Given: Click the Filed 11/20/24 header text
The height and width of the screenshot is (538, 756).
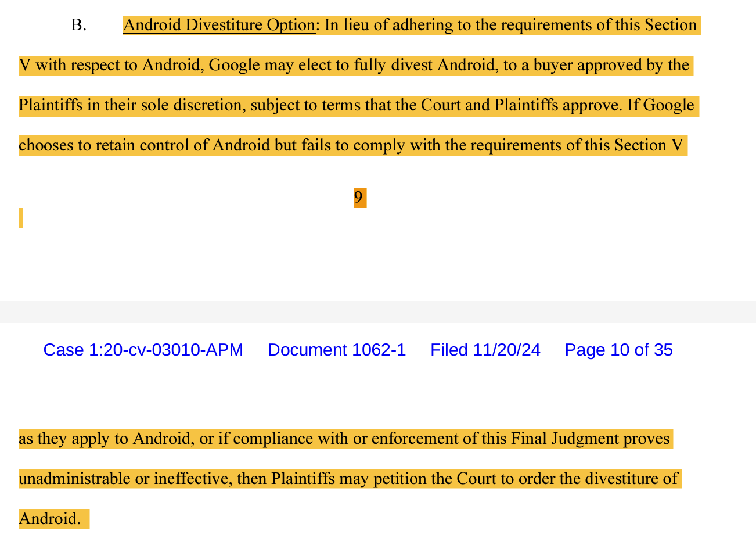Looking at the screenshot, I should point(485,350).
